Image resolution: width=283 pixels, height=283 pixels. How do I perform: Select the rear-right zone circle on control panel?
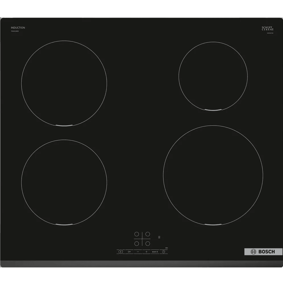148,234
